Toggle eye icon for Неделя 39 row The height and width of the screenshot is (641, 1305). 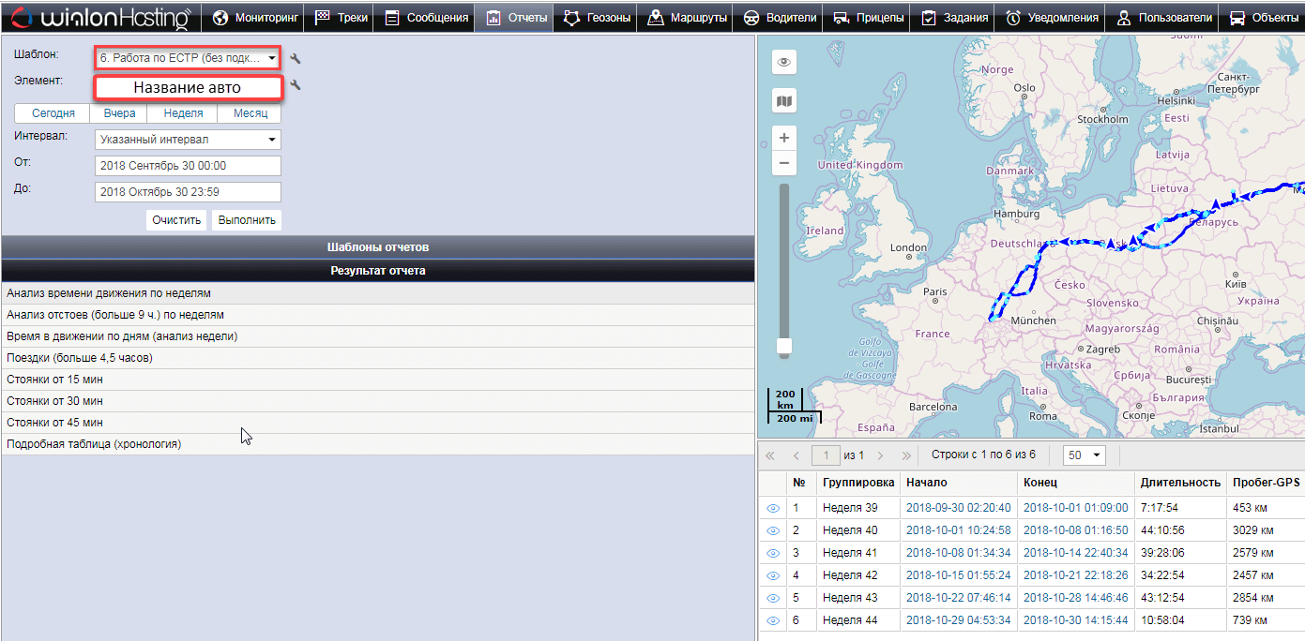point(773,508)
